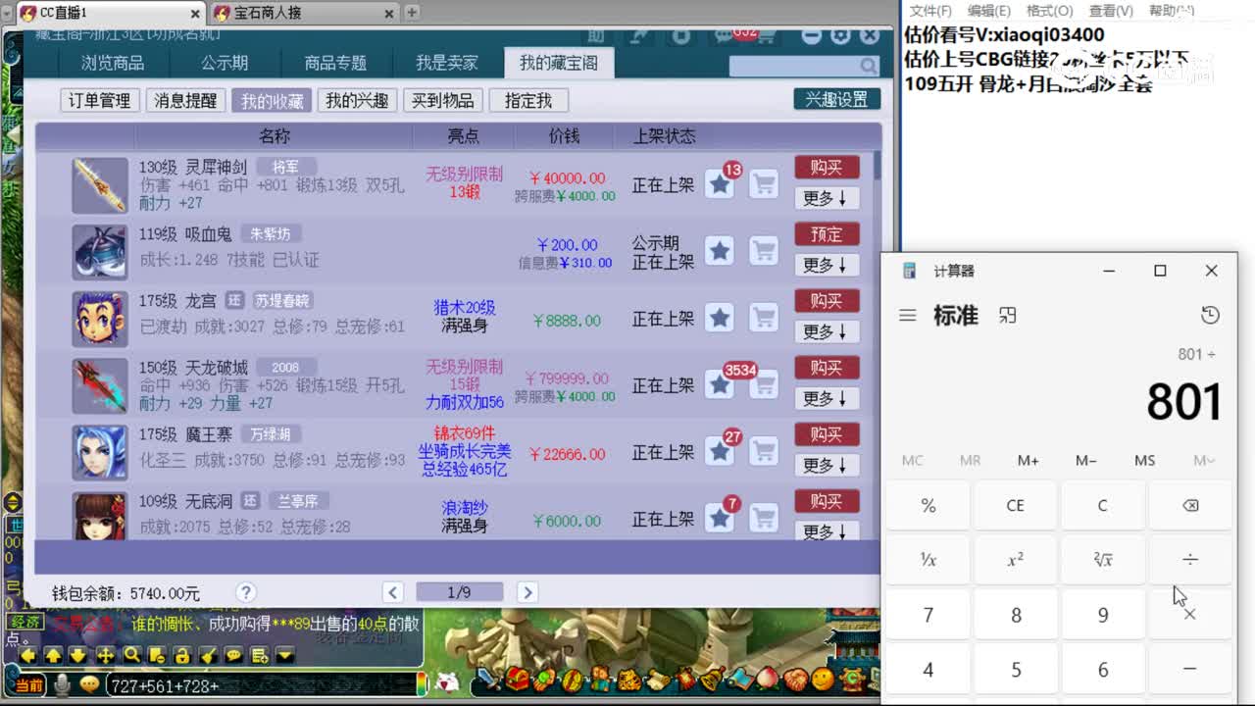Open calculator history panel icon

point(1210,316)
